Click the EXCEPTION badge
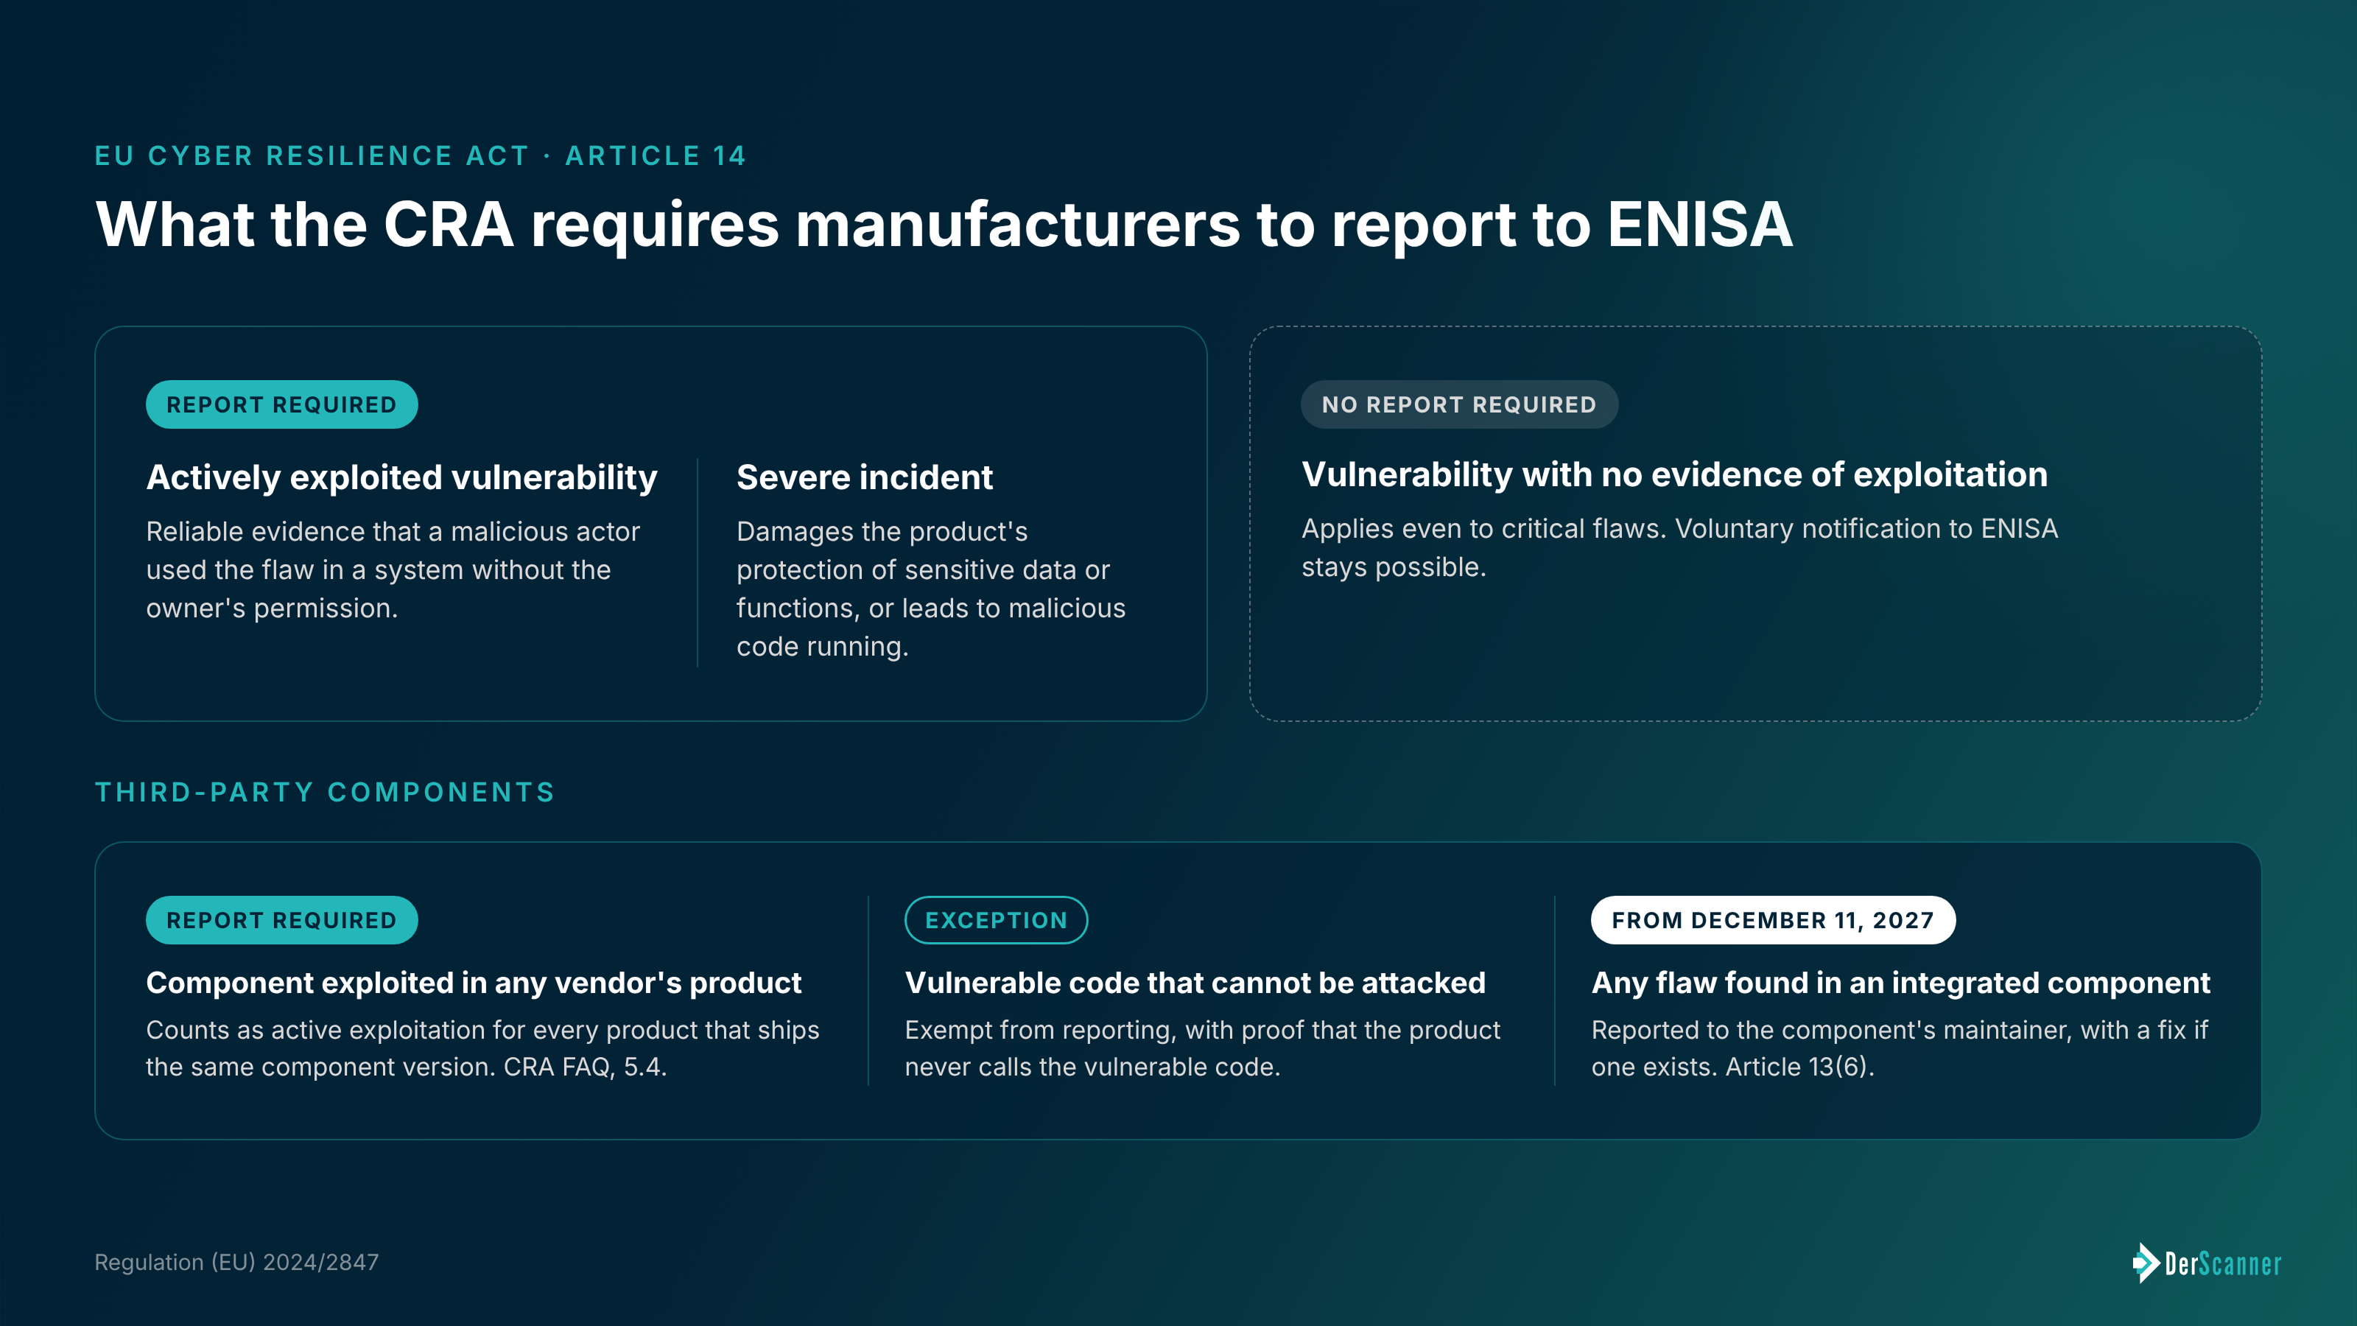2357x1326 pixels. [x=997, y=919]
